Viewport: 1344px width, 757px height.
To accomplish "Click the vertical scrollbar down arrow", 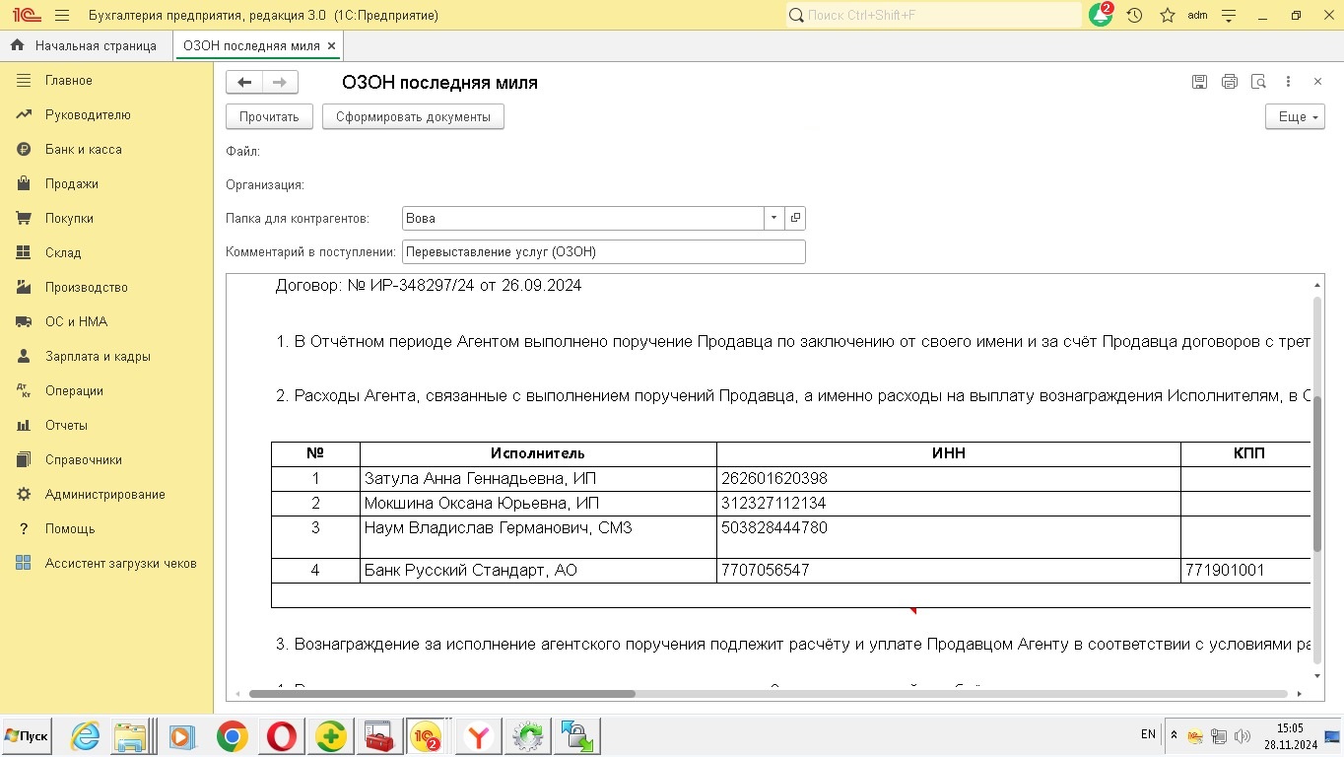I will pos(1318,676).
